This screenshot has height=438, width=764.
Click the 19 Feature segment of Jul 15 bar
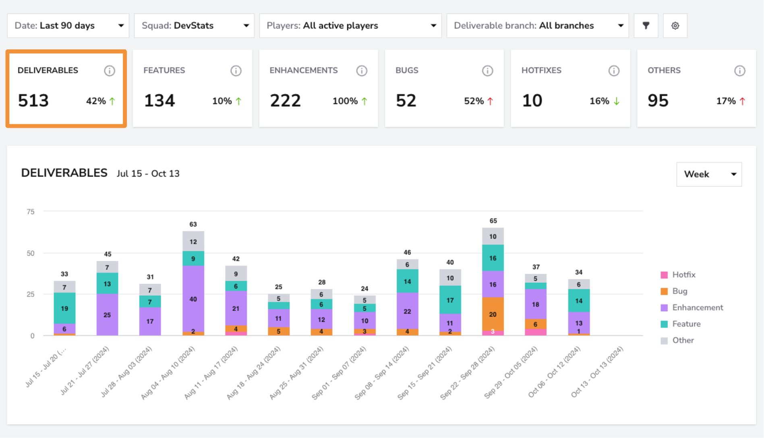[x=64, y=308]
